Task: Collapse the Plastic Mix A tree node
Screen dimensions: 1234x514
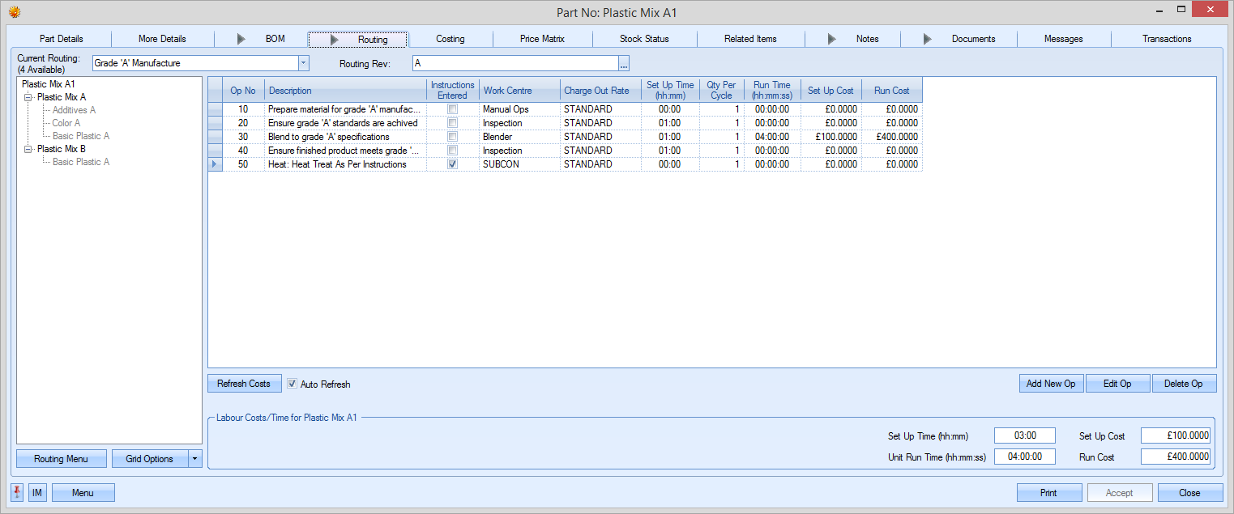Action: pos(28,97)
